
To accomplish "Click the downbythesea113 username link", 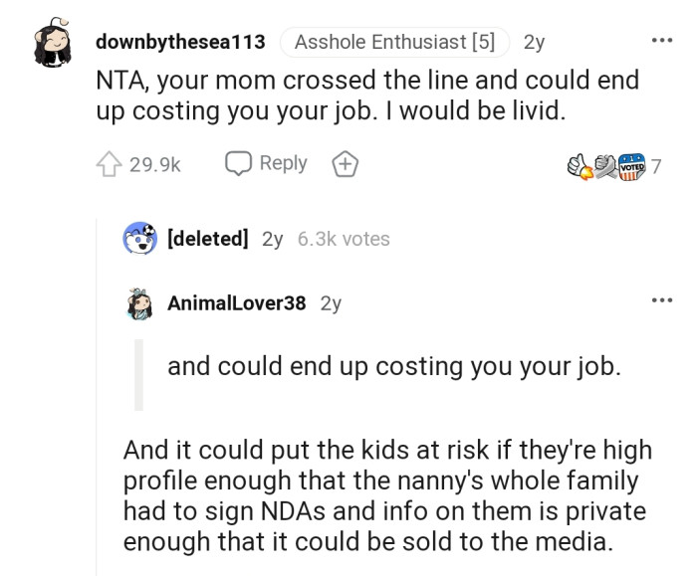I will coord(180,42).
